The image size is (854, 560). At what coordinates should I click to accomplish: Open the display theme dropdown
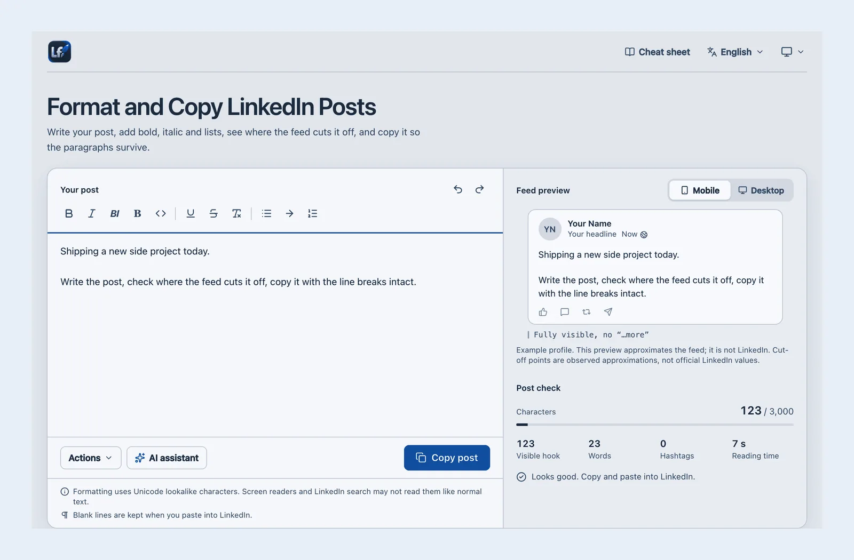pyautogui.click(x=792, y=52)
